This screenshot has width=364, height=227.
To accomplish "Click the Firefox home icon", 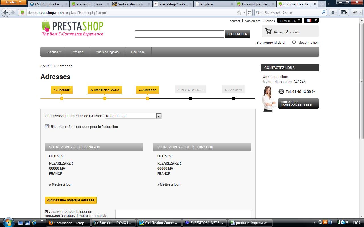I will point(333,12).
